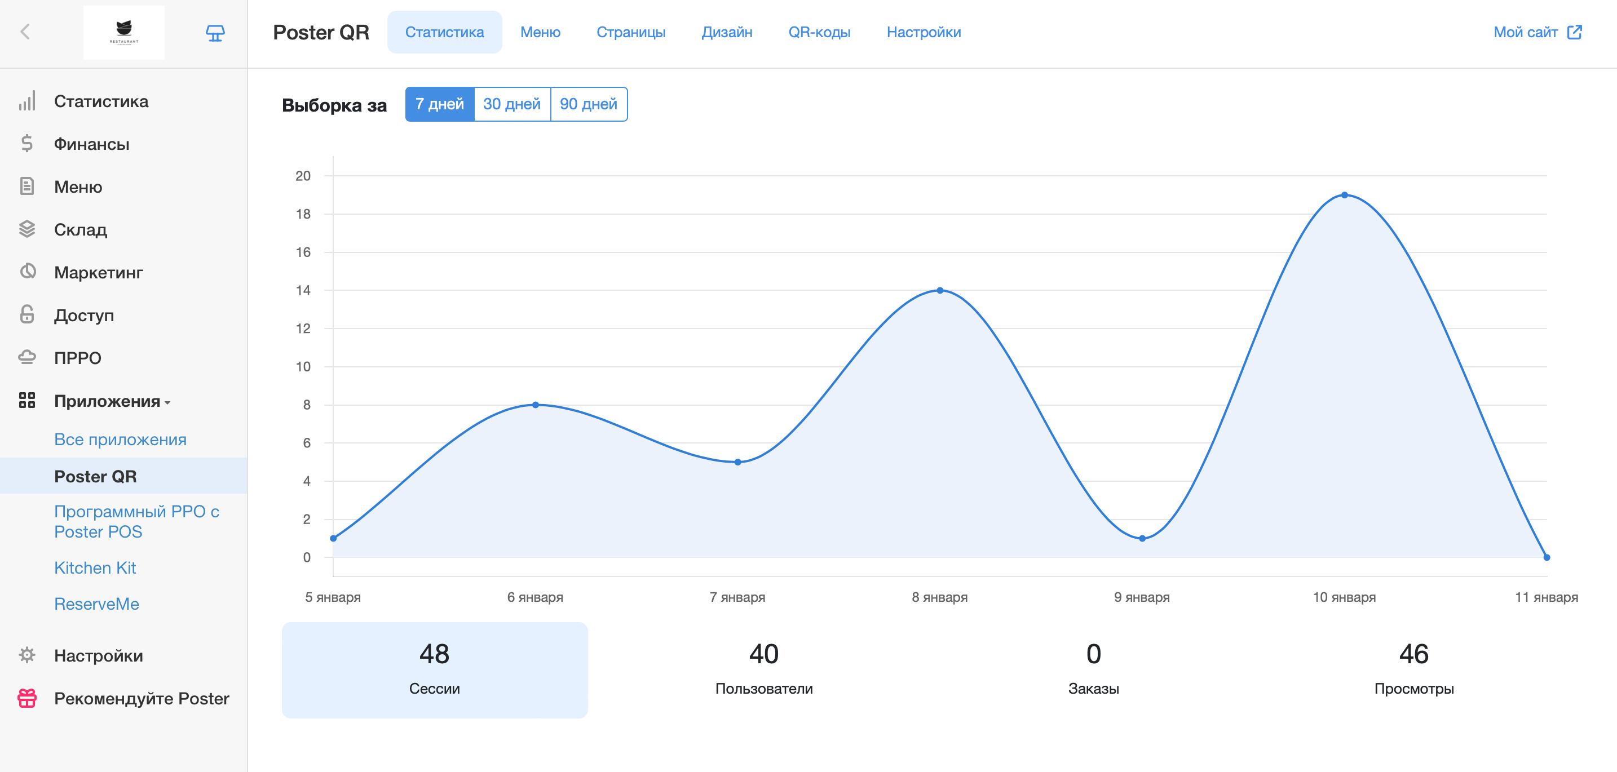1617x772 pixels.
Task: Click the Доступ padlock icon
Action: click(x=27, y=314)
